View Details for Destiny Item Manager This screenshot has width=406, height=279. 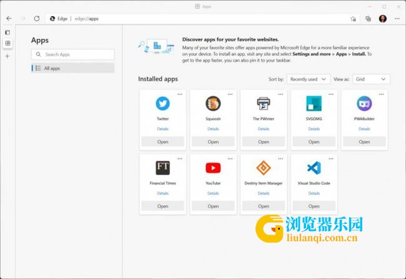pos(264,193)
